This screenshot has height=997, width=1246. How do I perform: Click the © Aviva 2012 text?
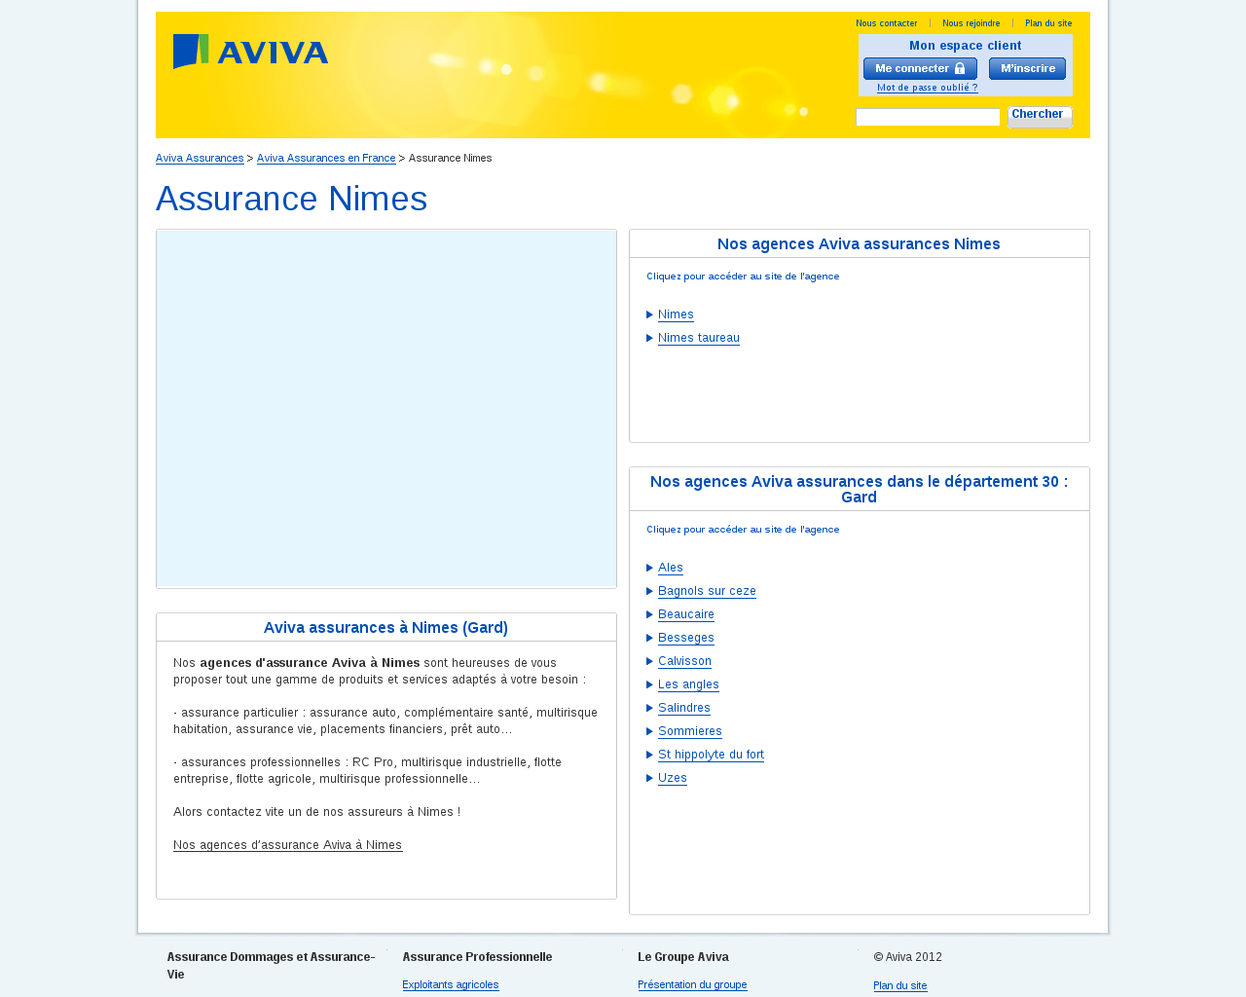[907, 957]
